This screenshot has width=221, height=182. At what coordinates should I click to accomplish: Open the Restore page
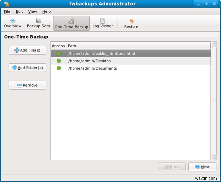[131, 23]
